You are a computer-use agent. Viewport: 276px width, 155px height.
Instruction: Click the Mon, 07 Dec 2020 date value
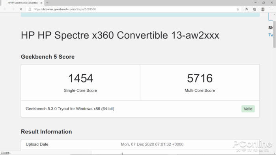pyautogui.click(x=152, y=144)
